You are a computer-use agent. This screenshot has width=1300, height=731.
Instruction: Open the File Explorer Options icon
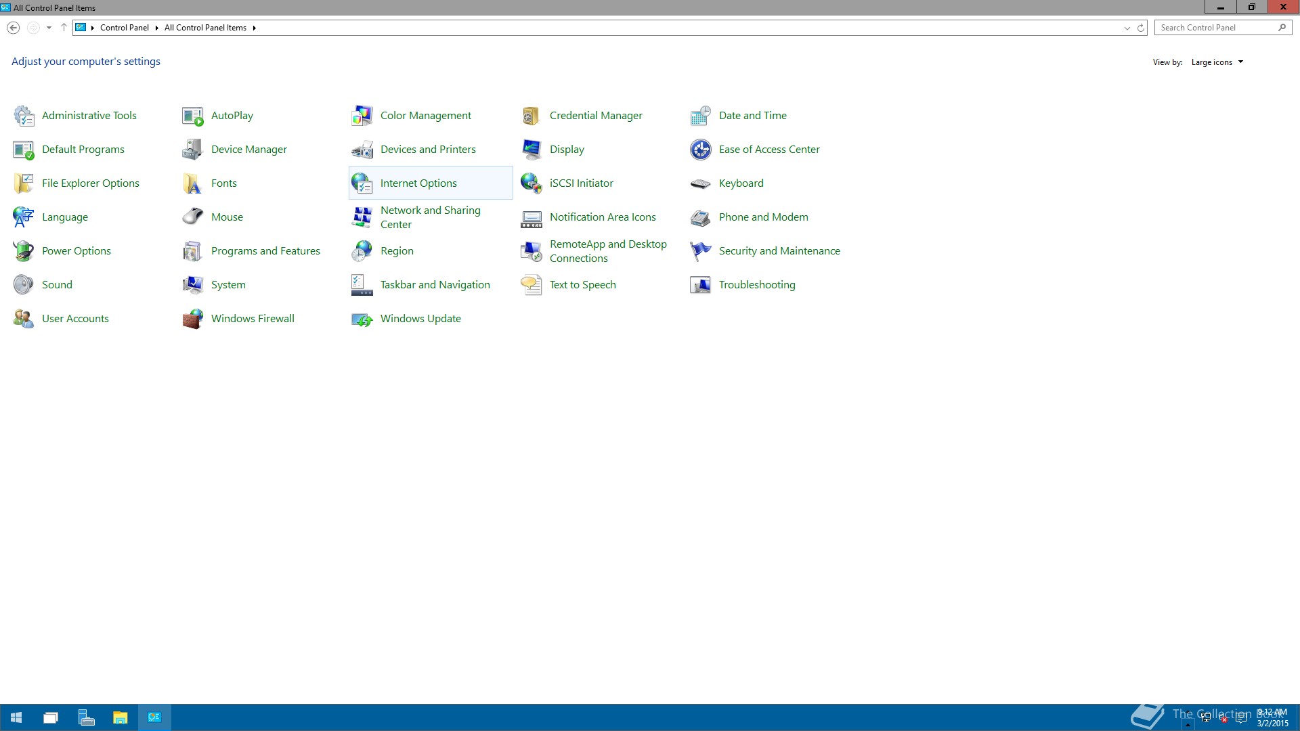[24, 183]
